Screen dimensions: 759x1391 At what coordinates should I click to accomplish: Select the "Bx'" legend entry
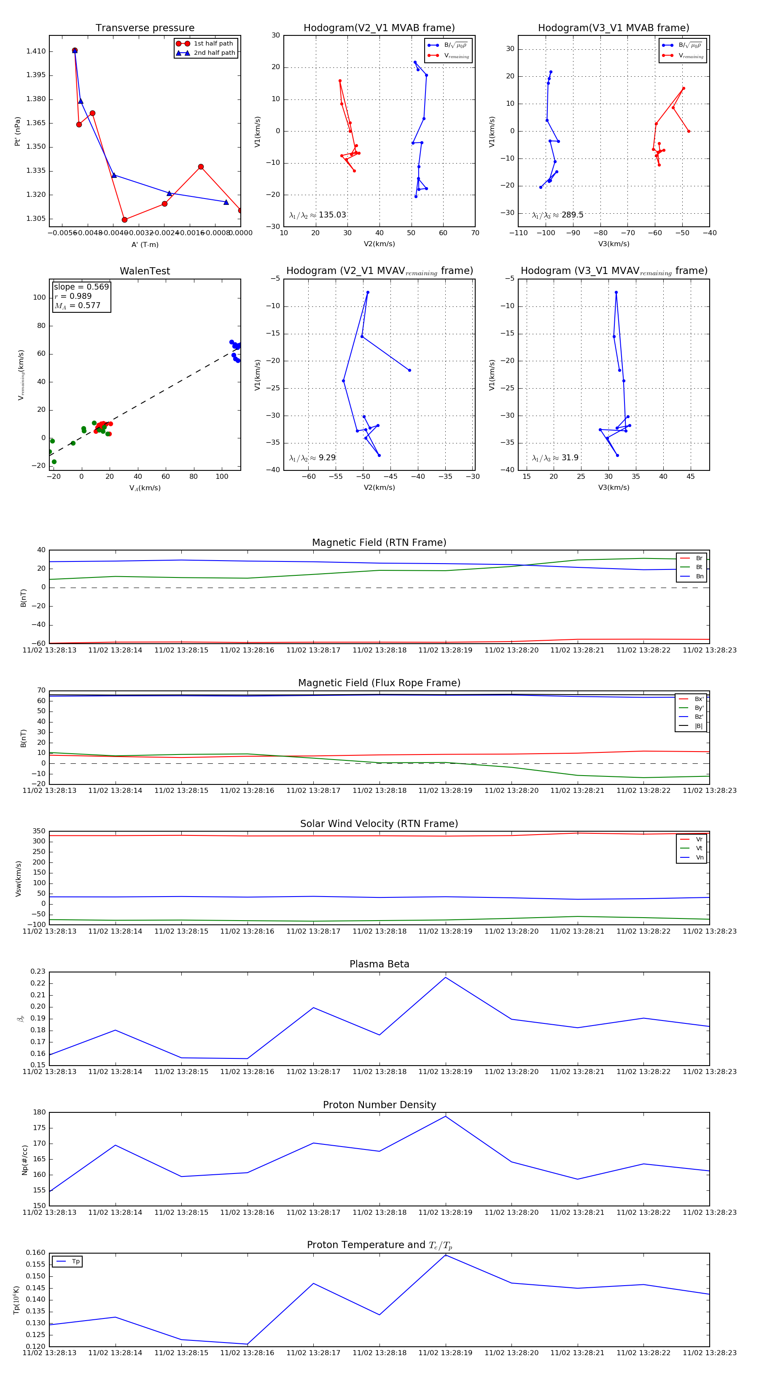click(x=691, y=699)
